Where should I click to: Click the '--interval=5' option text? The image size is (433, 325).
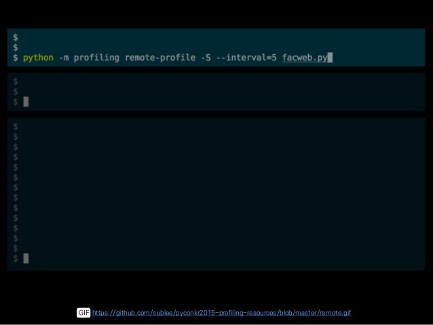point(246,58)
